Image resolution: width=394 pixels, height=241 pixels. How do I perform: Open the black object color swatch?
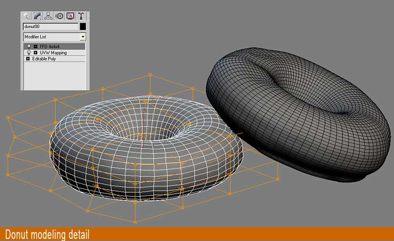[83, 27]
